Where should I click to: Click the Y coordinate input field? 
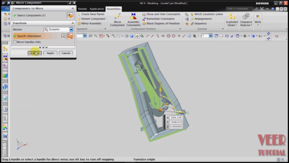[176, 122]
